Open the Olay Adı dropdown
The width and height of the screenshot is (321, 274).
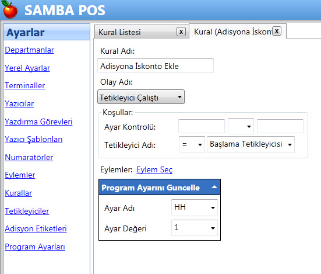point(141,97)
